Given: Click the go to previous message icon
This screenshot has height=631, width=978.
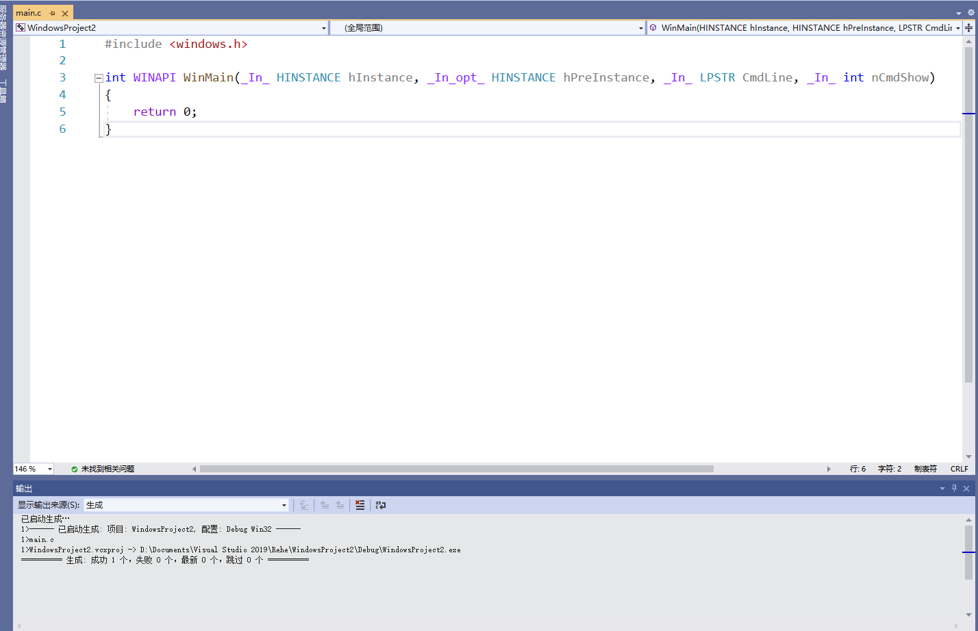Looking at the screenshot, I should tap(325, 505).
